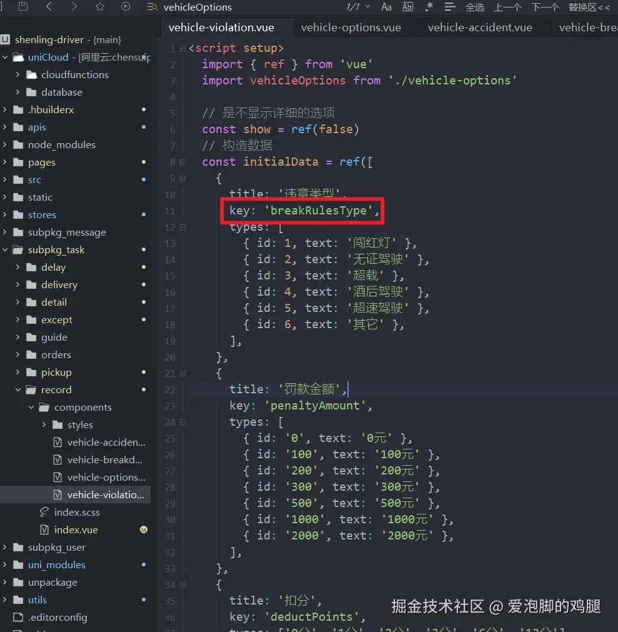The width and height of the screenshot is (618, 632).
Task: Switch to vehicle-options.vue tab
Action: coord(351,28)
